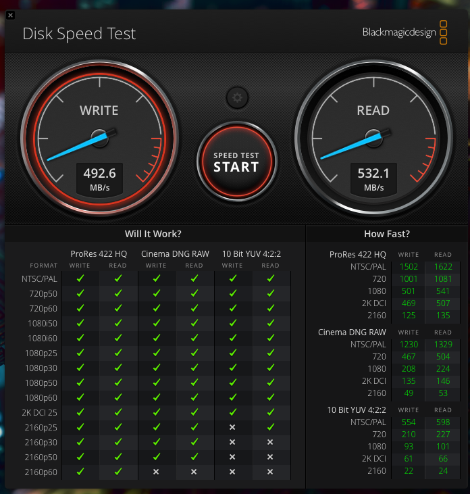This screenshot has height=494, width=470.
Task: Click 10 Bit YUV 2160 read value 24
Action: pyautogui.click(x=443, y=471)
